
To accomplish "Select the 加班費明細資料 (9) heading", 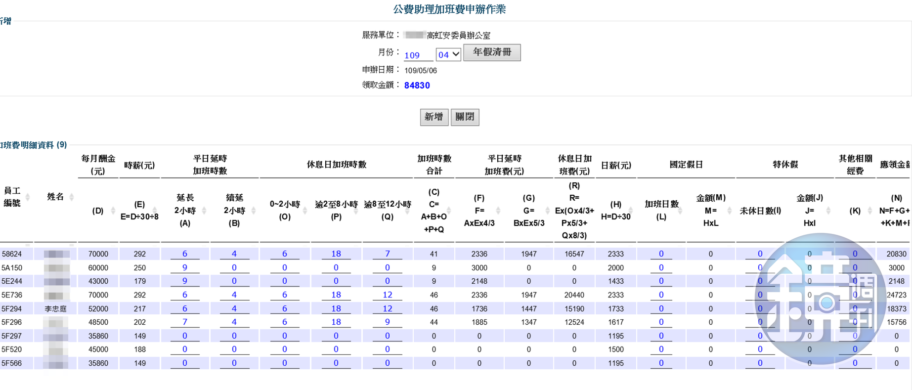I will pos(34,145).
